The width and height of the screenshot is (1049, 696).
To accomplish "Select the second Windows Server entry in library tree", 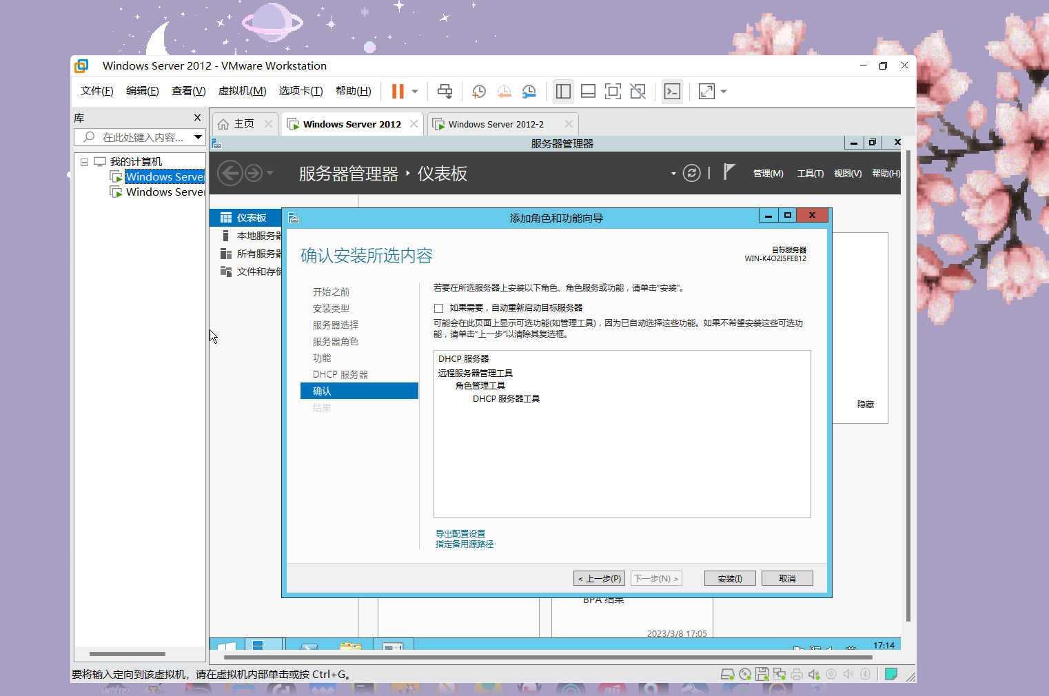I will (165, 192).
